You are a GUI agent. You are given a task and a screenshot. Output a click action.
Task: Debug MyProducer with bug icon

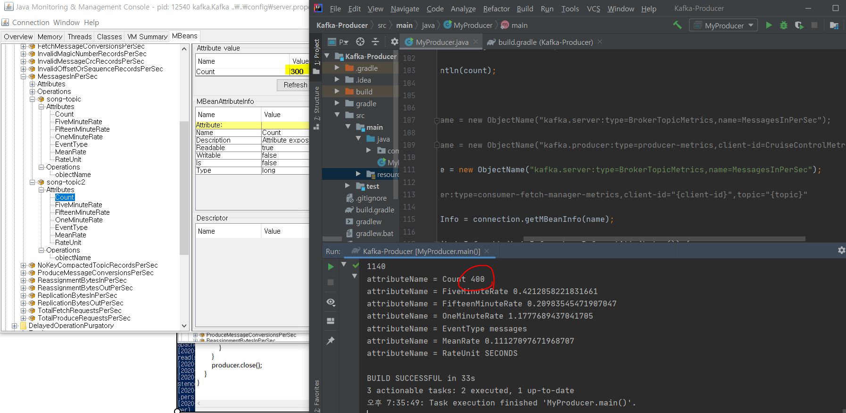point(784,25)
